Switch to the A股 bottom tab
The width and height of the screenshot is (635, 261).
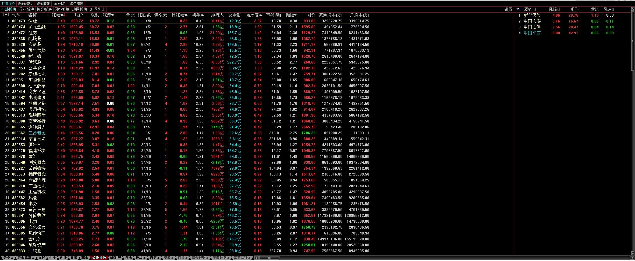click(x=42, y=258)
